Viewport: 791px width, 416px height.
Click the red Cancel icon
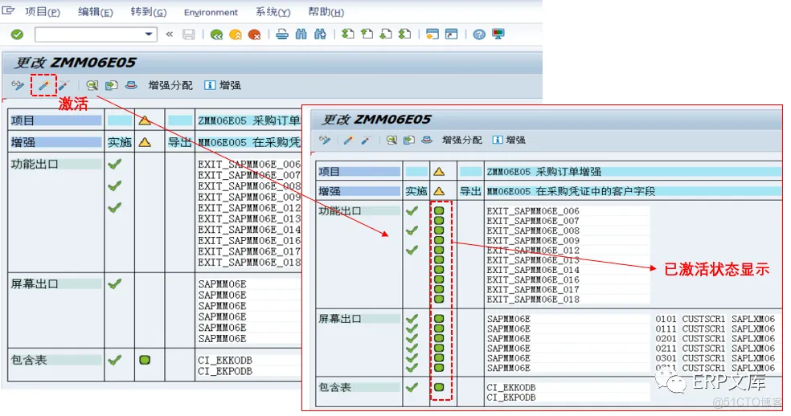pyautogui.click(x=255, y=35)
